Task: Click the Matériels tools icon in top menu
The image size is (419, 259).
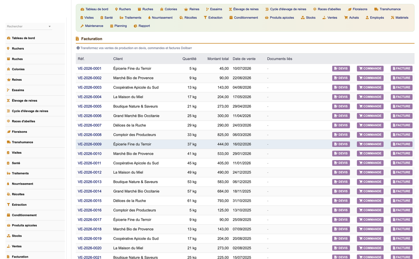Action: 393,18
